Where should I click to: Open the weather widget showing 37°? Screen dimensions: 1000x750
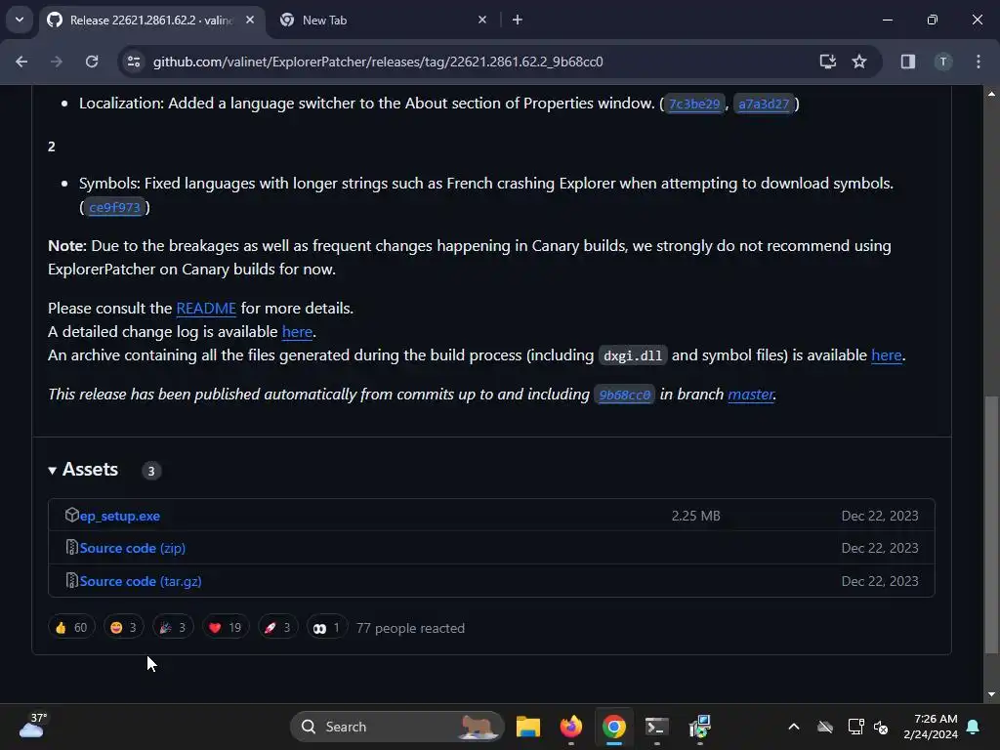(32, 726)
